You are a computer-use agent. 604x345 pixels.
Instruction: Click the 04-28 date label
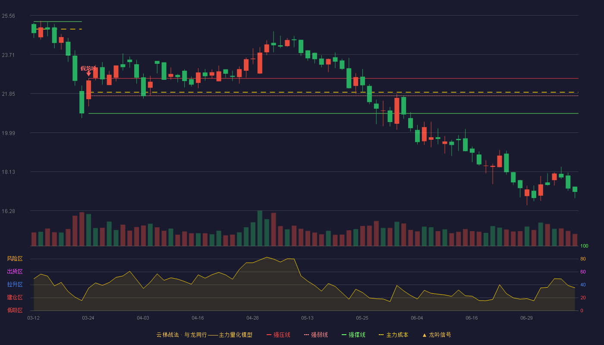click(x=252, y=318)
